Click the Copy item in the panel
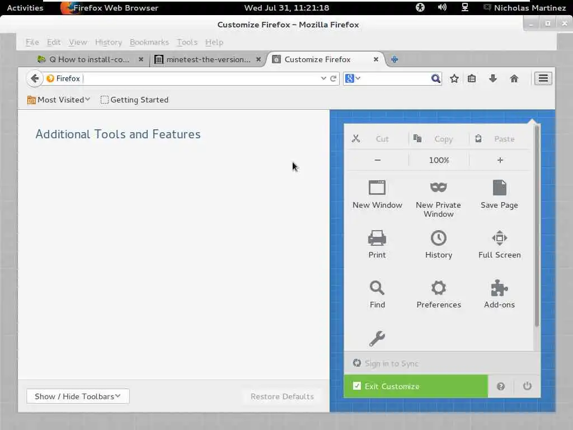573x430 pixels. pyautogui.click(x=439, y=139)
